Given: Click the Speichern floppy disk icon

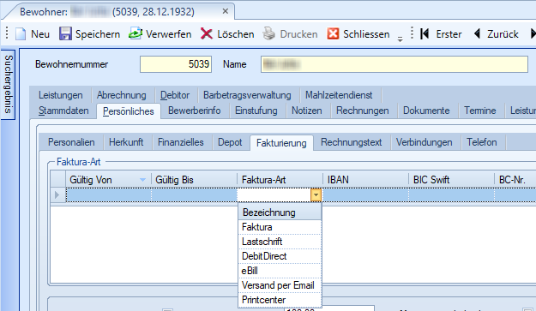Looking at the screenshot, I should [x=65, y=33].
